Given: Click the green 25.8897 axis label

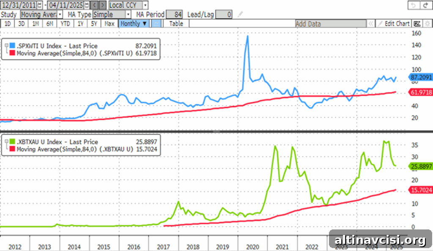Looking at the screenshot, I should [421, 166].
